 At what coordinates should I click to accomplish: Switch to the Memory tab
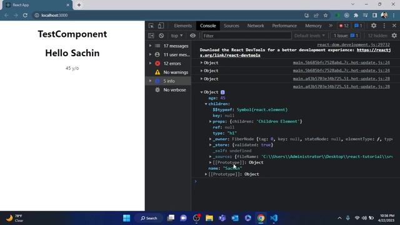point(313,26)
